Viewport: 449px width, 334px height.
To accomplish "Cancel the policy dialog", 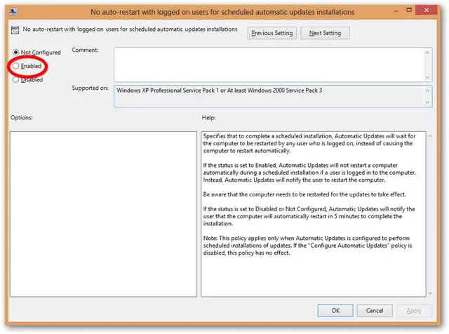I will 375,311.
